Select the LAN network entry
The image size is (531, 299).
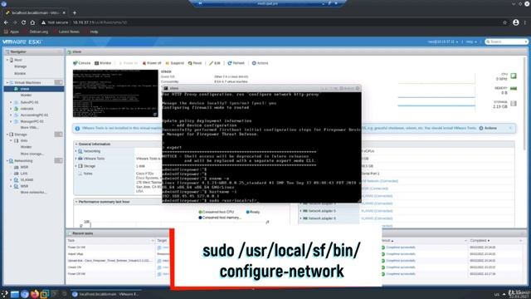[x=24, y=174]
